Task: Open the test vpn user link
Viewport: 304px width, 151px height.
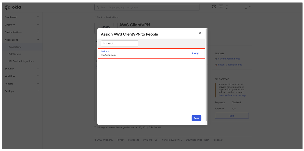Action: [105, 51]
